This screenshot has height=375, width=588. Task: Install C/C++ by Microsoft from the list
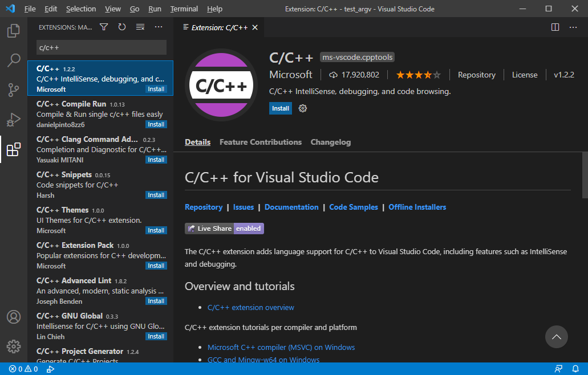[x=156, y=89]
